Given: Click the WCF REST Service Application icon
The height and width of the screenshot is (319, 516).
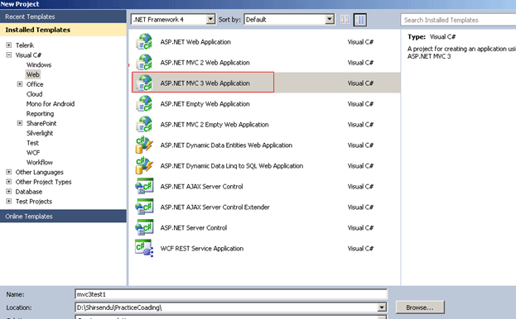Looking at the screenshot, I should 144,249.
